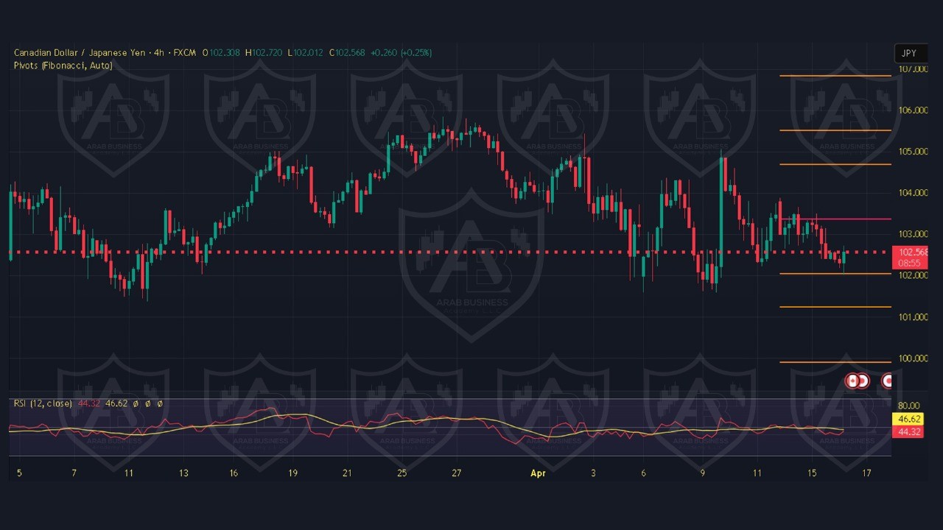Click date 25 on the time axis
This screenshot has height=530, width=943.
[x=402, y=473]
